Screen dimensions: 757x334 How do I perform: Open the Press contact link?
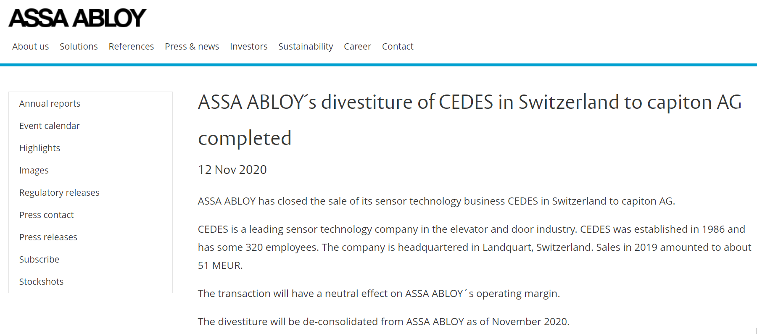pyautogui.click(x=46, y=215)
